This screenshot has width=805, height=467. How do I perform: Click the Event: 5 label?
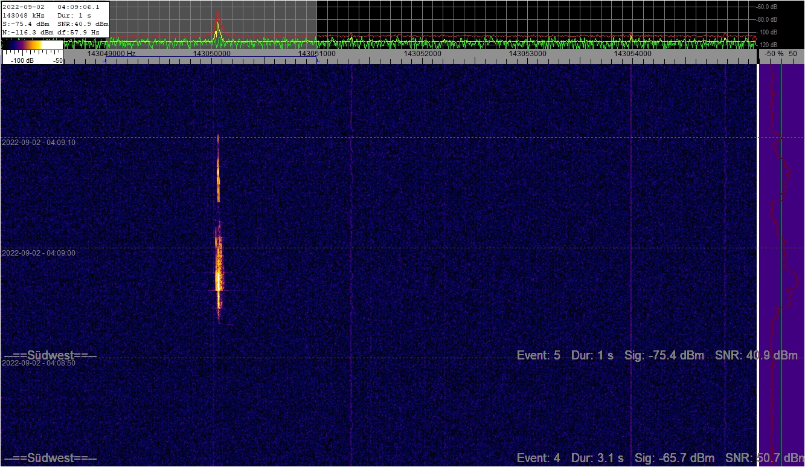point(539,355)
